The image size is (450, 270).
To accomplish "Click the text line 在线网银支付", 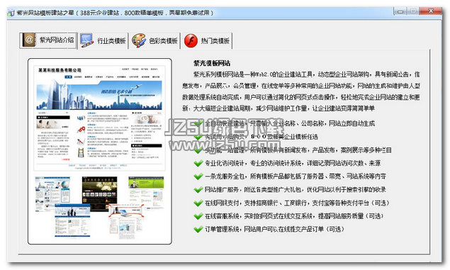I will click(297, 203).
